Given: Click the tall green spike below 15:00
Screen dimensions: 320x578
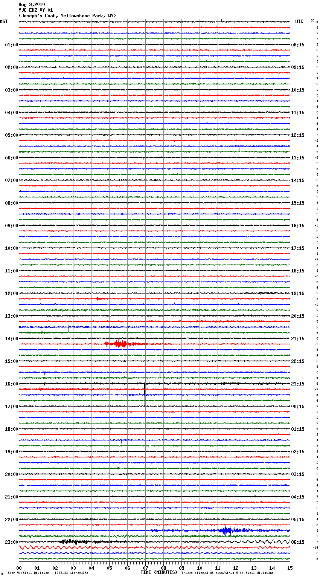Looking at the screenshot, I should pyautogui.click(x=160, y=366).
